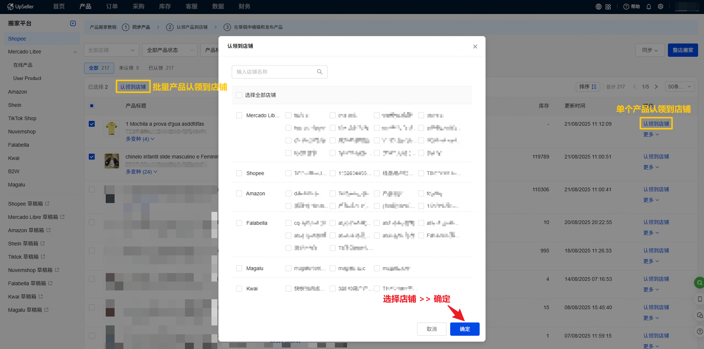Click the 搬家平台 sidebar collapse icon
Image resolution: width=704 pixels, height=349 pixels.
[x=73, y=23]
